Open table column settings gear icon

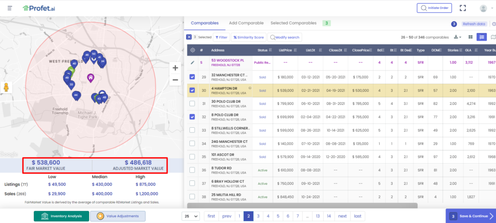(192, 50)
